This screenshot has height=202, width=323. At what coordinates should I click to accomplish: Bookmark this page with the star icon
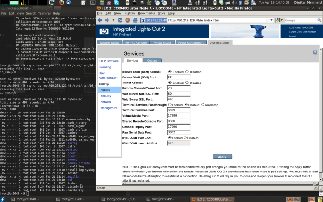(267, 20)
